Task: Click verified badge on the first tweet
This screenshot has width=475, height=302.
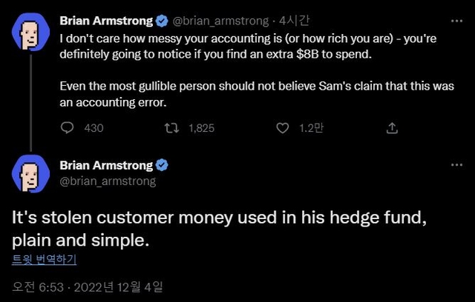Action: click(x=160, y=20)
